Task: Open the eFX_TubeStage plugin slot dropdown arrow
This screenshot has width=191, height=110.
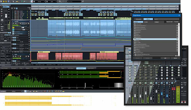Action: coord(29,34)
